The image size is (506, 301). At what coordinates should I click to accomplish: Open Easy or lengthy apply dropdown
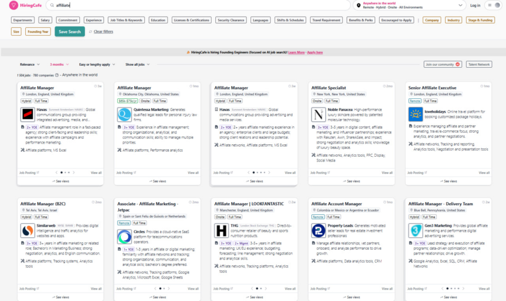[97, 65]
